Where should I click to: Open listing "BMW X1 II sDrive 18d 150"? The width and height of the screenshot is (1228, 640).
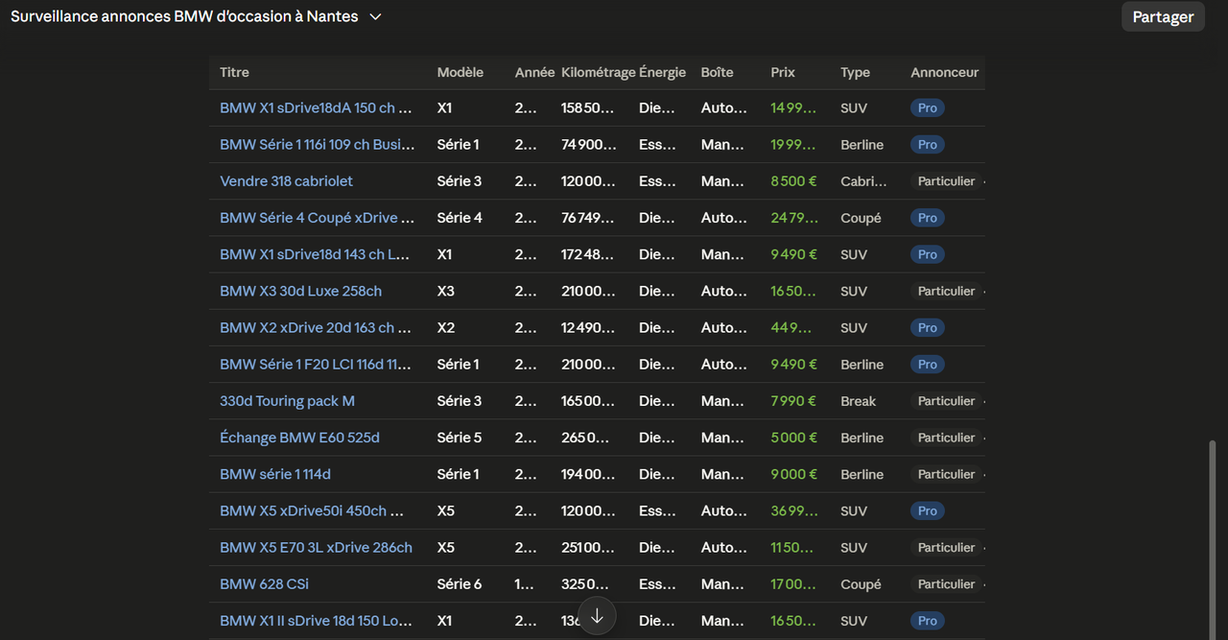click(316, 621)
